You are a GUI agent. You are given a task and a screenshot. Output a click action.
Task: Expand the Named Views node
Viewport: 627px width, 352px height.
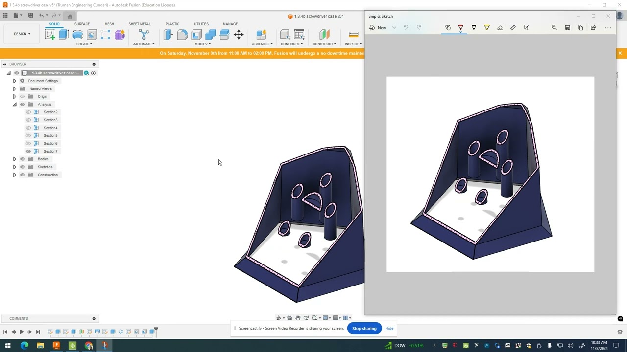14,88
